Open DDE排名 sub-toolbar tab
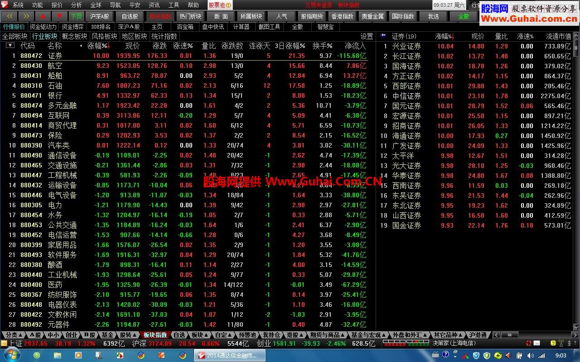The image size is (580, 362). pos(101,27)
